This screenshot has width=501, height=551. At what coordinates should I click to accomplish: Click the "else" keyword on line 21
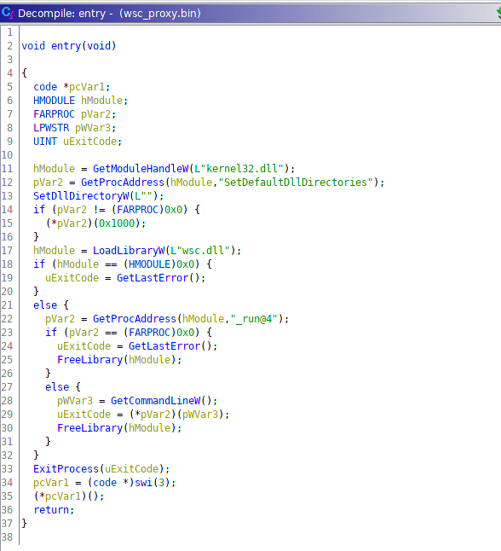[45, 305]
